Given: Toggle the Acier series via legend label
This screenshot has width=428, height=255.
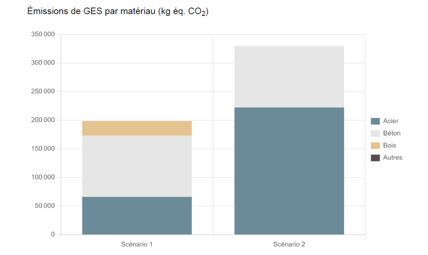Looking at the screenshot, I should [391, 121].
